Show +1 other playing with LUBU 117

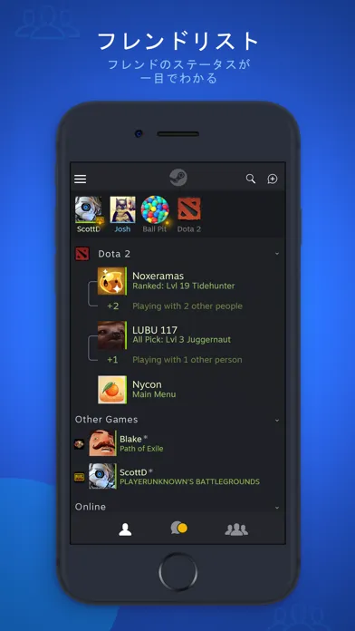click(175, 360)
